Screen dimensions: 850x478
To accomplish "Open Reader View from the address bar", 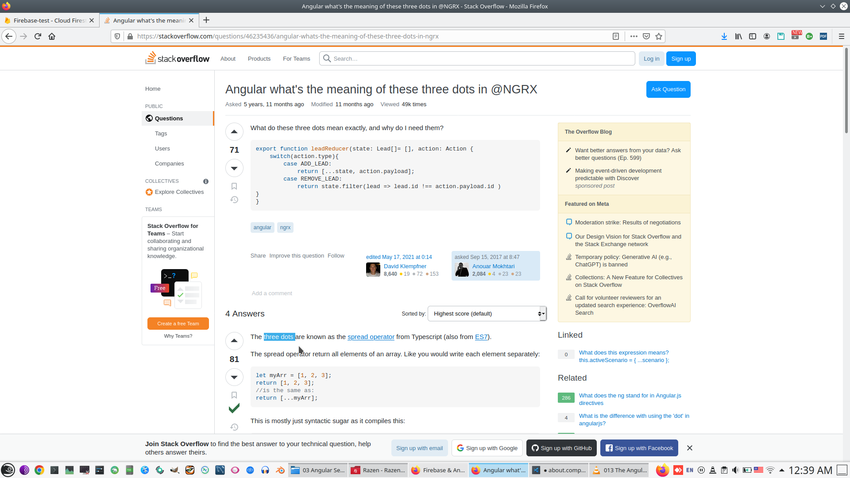I will tap(616, 36).
